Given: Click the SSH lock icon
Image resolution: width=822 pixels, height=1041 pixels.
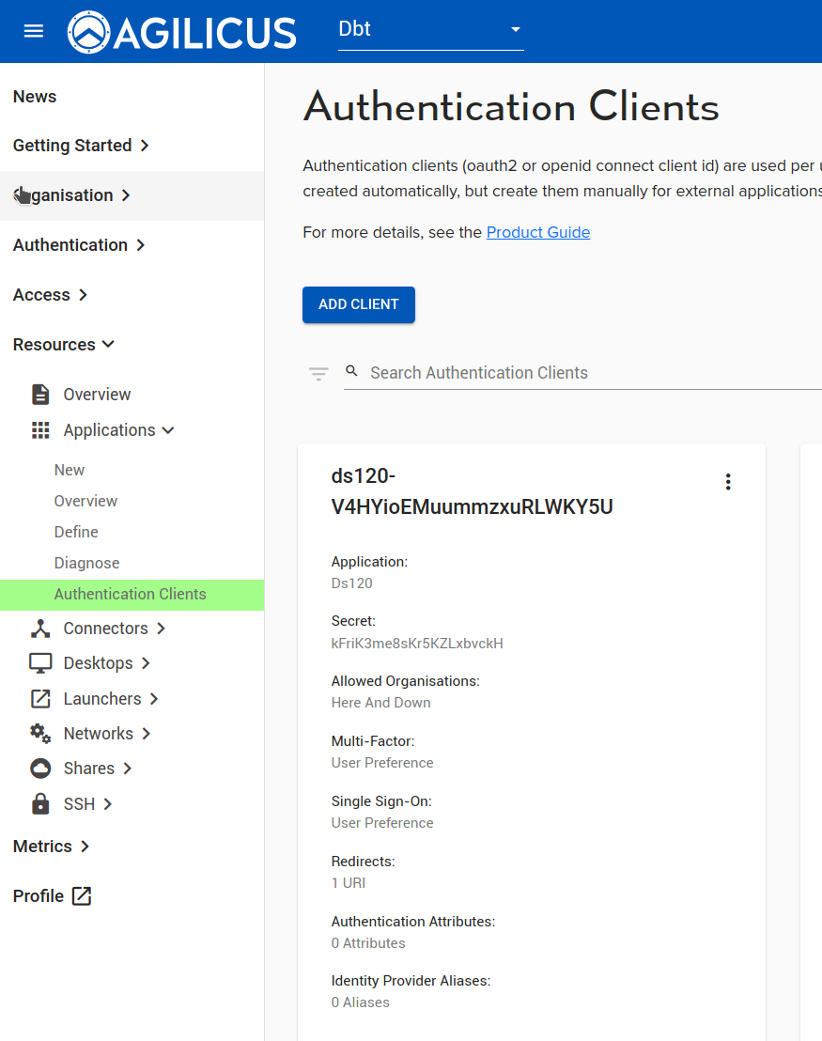Looking at the screenshot, I should pyautogui.click(x=40, y=804).
